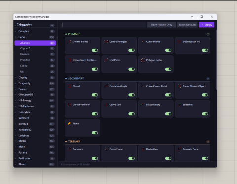Viewport: 237px width, 184px height.
Task: Select the Util subcategory
Action: coord(35,72)
